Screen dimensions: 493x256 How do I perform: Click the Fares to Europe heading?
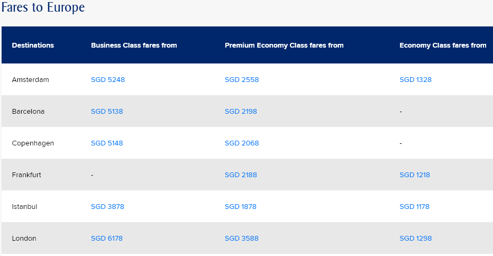pos(43,7)
